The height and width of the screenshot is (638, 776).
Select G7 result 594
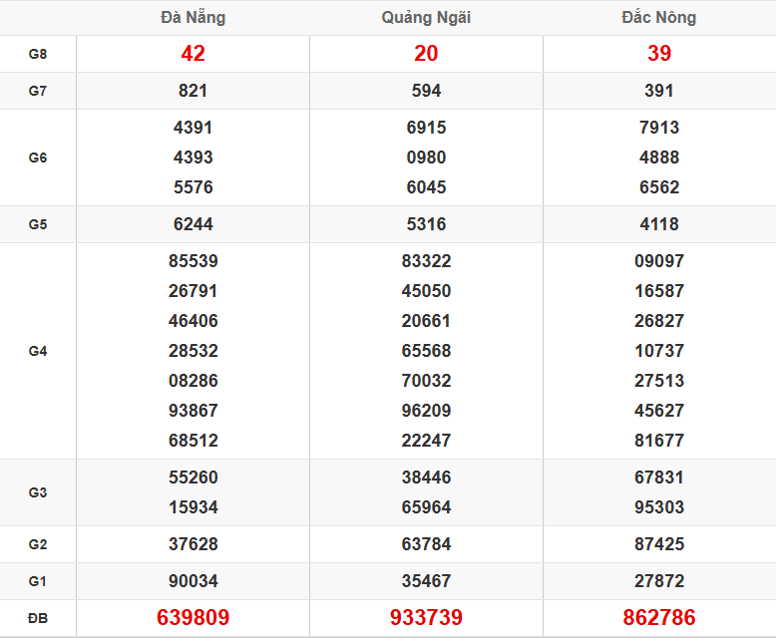pyautogui.click(x=426, y=91)
